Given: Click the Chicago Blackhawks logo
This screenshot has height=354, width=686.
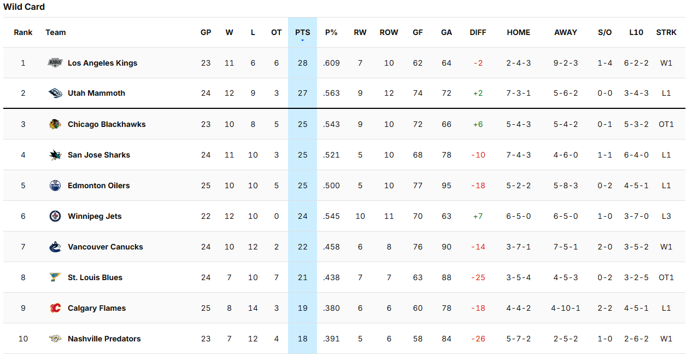Looking at the screenshot, I should tap(55, 124).
